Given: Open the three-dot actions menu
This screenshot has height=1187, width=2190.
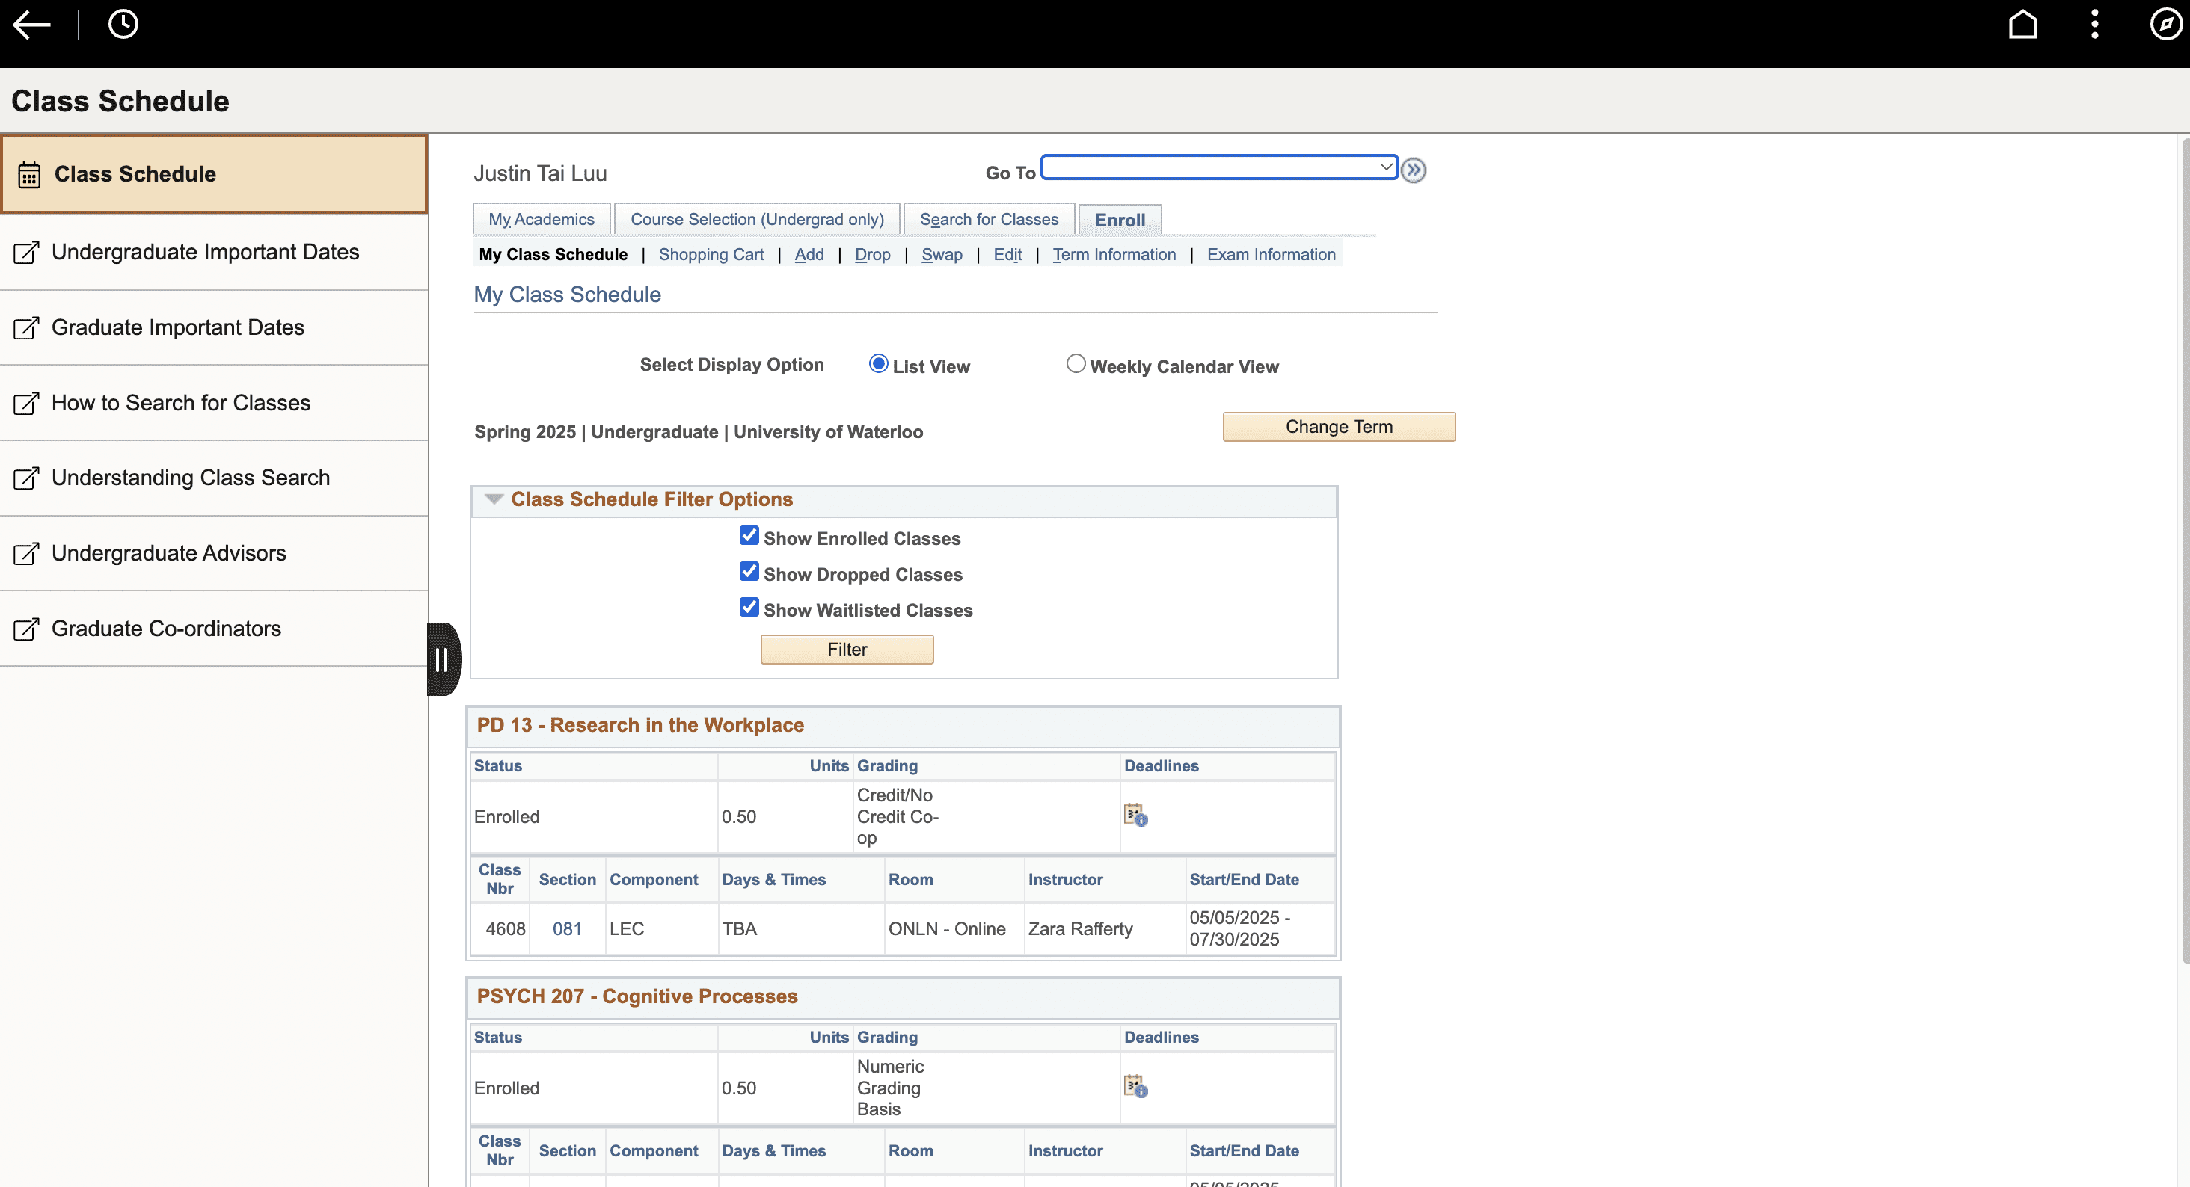Looking at the screenshot, I should pos(2094,25).
